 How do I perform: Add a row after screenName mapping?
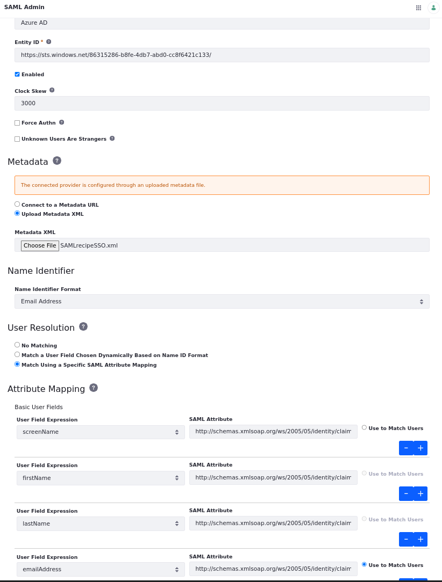[420, 448]
